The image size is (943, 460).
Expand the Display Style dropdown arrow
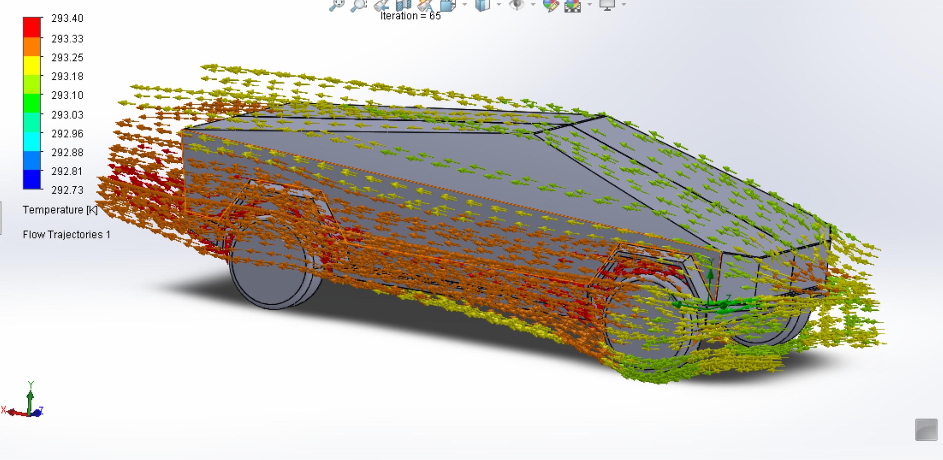(x=499, y=4)
